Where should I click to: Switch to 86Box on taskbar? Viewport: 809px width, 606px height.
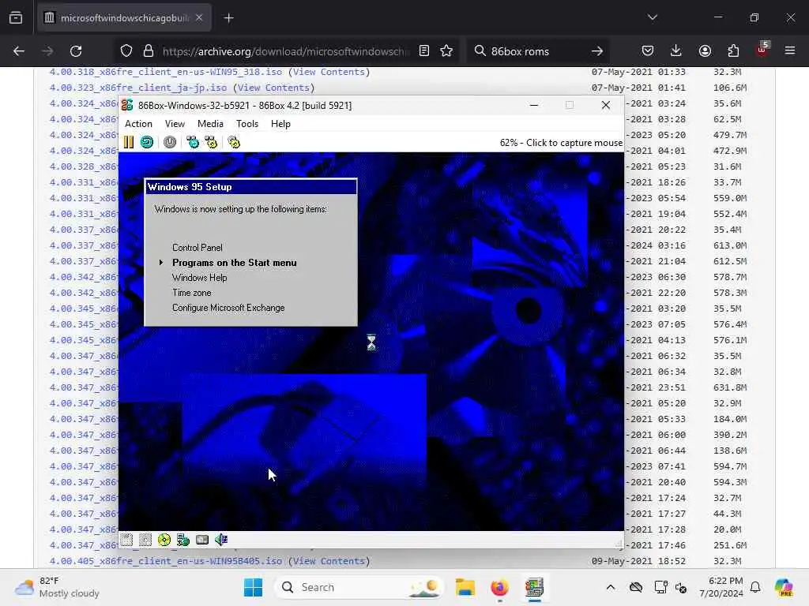(x=534, y=587)
